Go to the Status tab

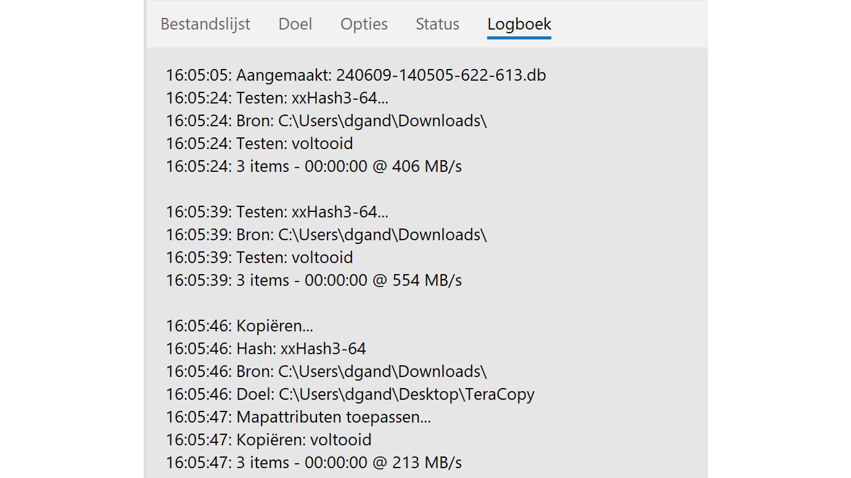pyautogui.click(x=437, y=24)
